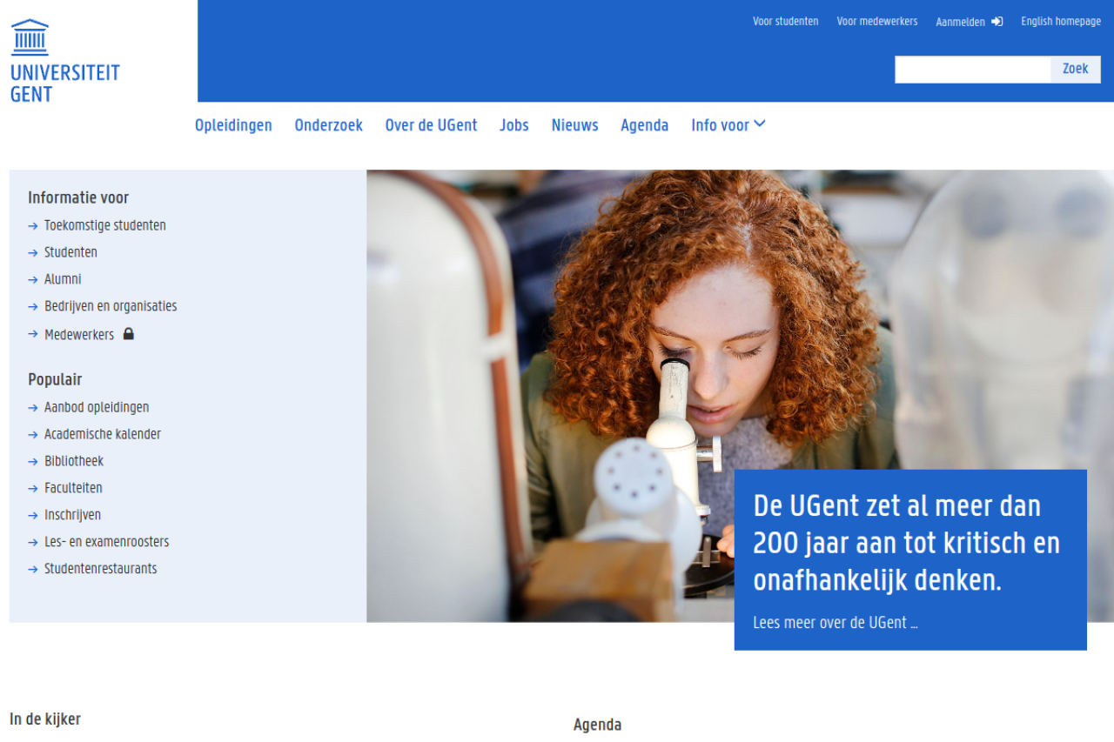Click the lock icon next to Medewerkers

tap(128, 334)
